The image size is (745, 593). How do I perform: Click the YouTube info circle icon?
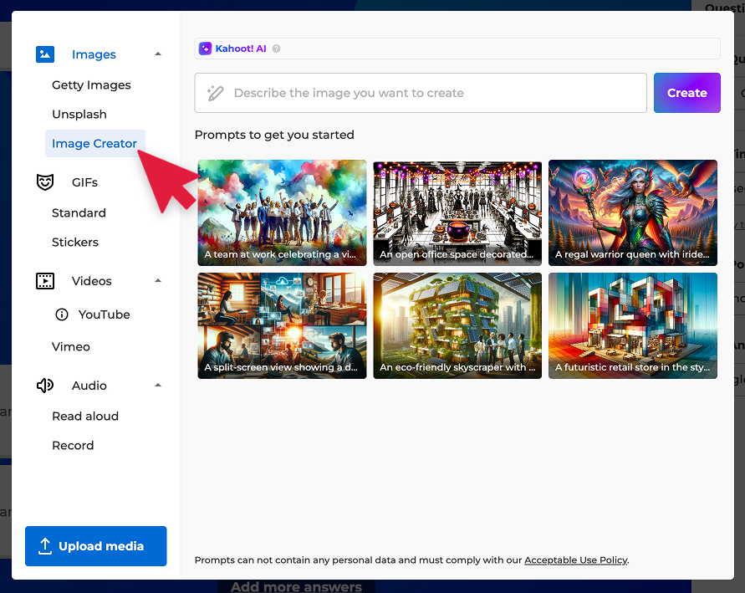pos(62,314)
